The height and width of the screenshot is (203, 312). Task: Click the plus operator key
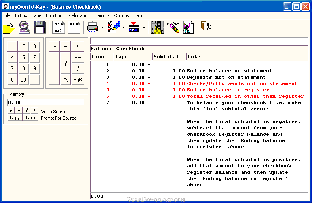tap(55, 46)
